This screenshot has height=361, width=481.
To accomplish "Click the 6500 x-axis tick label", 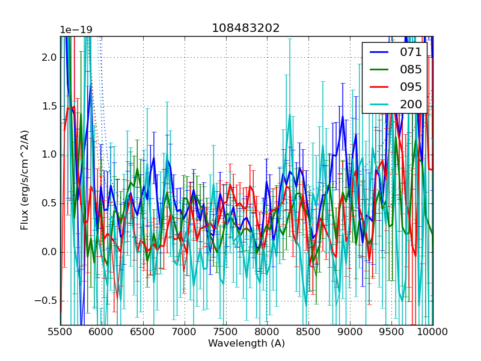I will [x=143, y=332].
